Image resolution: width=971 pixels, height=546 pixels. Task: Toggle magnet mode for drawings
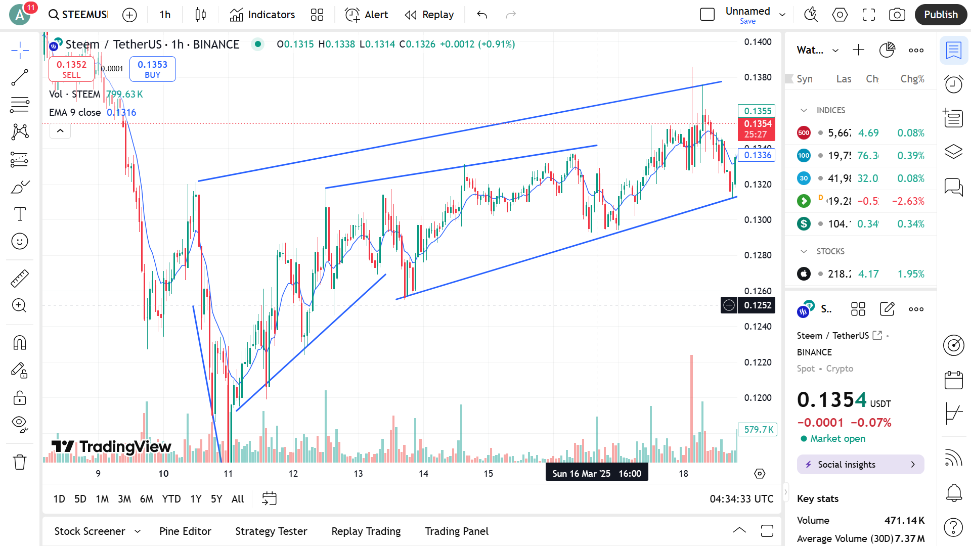point(20,343)
